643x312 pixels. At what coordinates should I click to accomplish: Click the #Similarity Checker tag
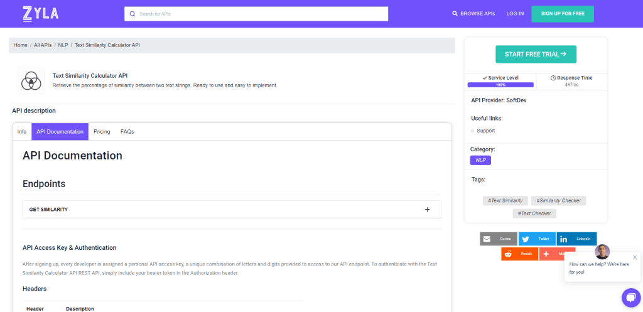[558, 201]
